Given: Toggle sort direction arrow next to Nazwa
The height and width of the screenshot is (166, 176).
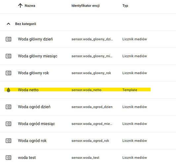Looking at the screenshot, I should (20, 6).
